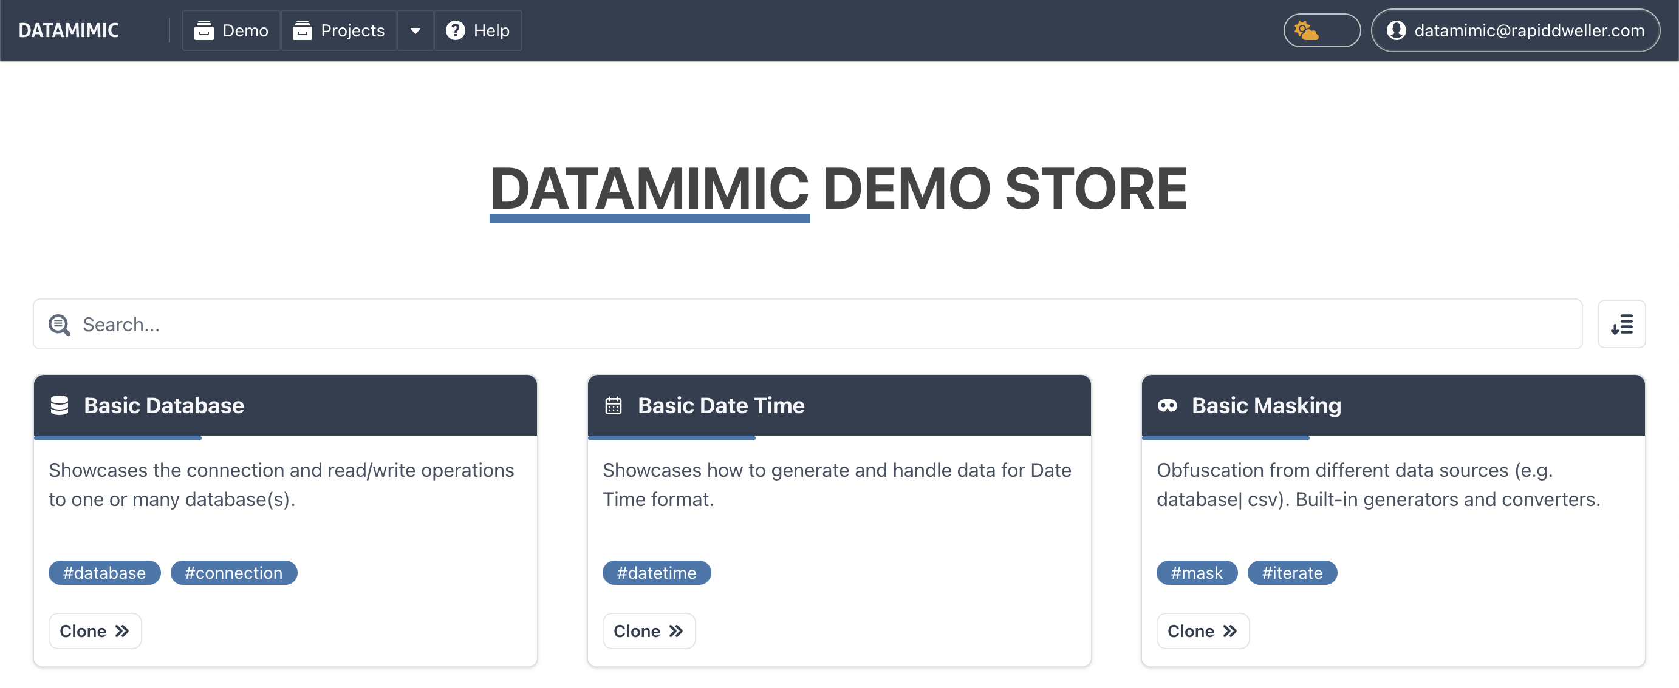The image size is (1679, 688).
Task: Toggle the light/dark theme switch
Action: coord(1322,30)
